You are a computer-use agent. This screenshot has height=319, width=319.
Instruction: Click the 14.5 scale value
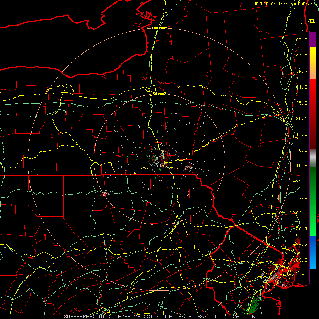(302, 134)
